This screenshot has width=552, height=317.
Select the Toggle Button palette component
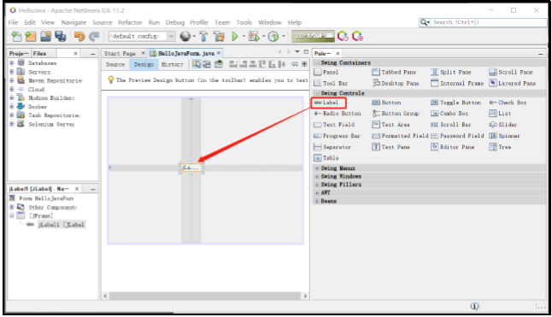(x=456, y=103)
